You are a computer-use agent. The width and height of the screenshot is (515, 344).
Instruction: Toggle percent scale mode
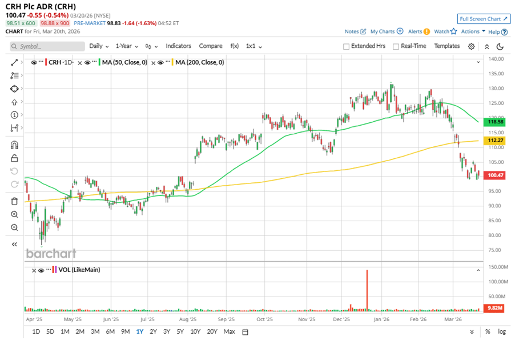pos(488,331)
